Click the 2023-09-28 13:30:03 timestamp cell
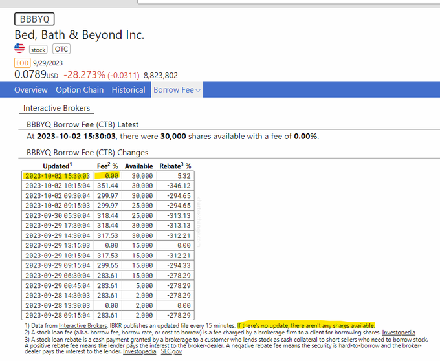 (x=58, y=305)
